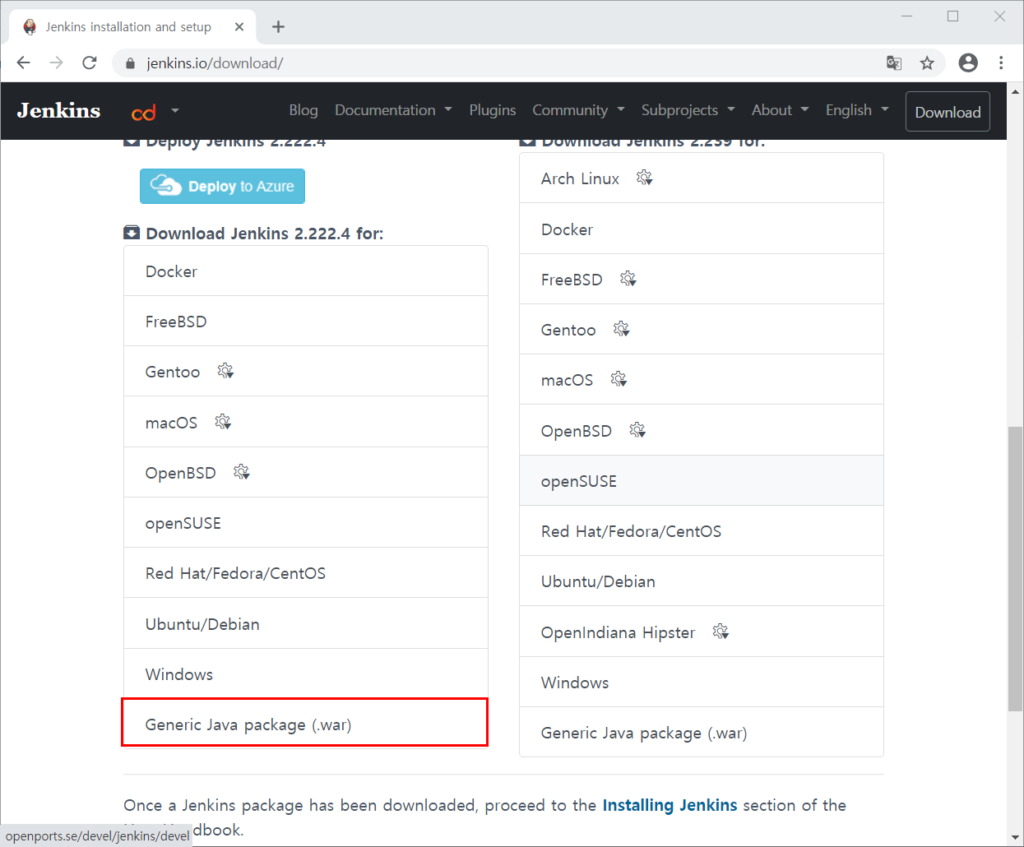The image size is (1024, 847).
Task: Click gear icon next to Arch Linux
Action: (x=644, y=178)
